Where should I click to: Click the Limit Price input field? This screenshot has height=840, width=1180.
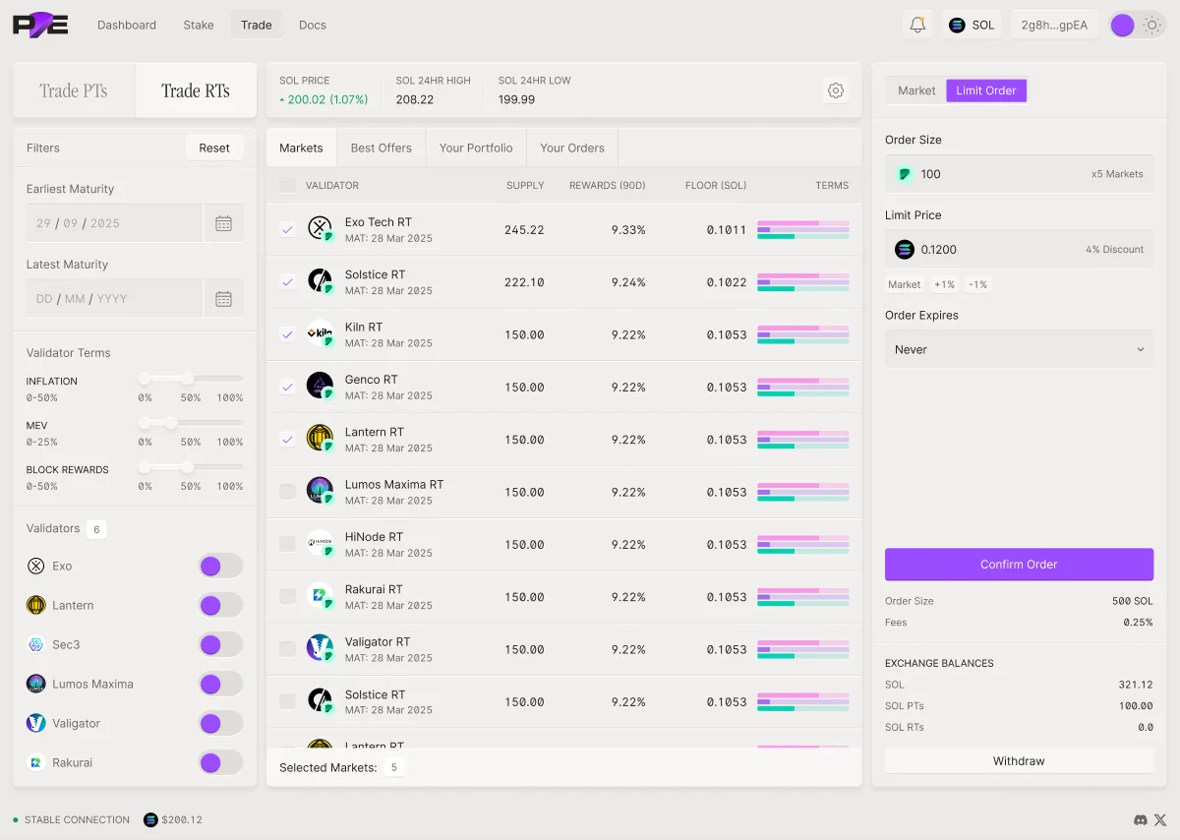(x=1019, y=250)
